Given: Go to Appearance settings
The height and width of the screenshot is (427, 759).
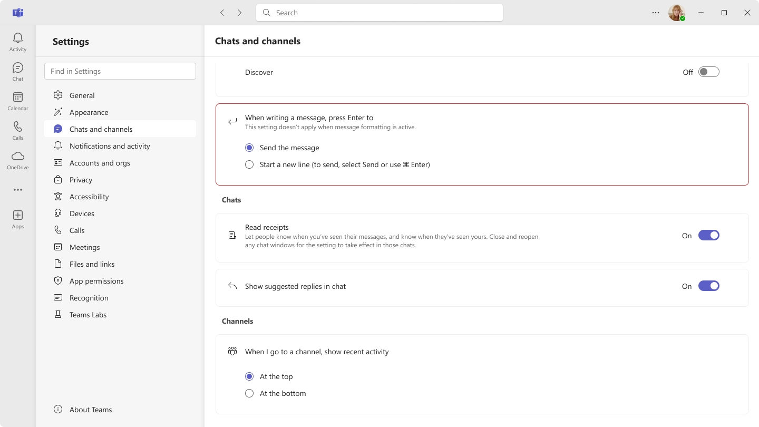Looking at the screenshot, I should (x=89, y=112).
